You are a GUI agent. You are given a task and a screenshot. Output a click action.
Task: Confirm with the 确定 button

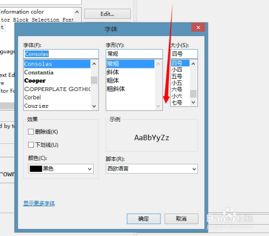(144, 219)
